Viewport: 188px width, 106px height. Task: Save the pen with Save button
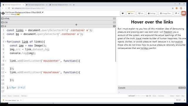coord(131,13)
